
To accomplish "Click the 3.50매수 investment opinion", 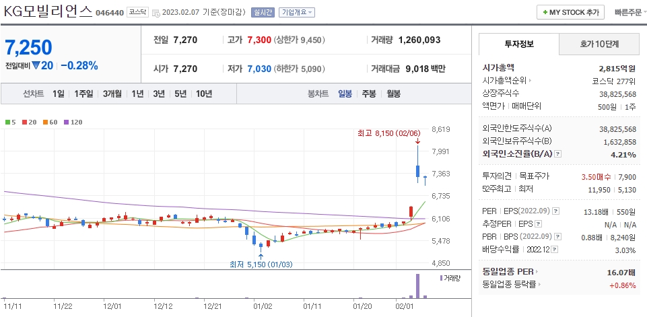I will [596, 176].
